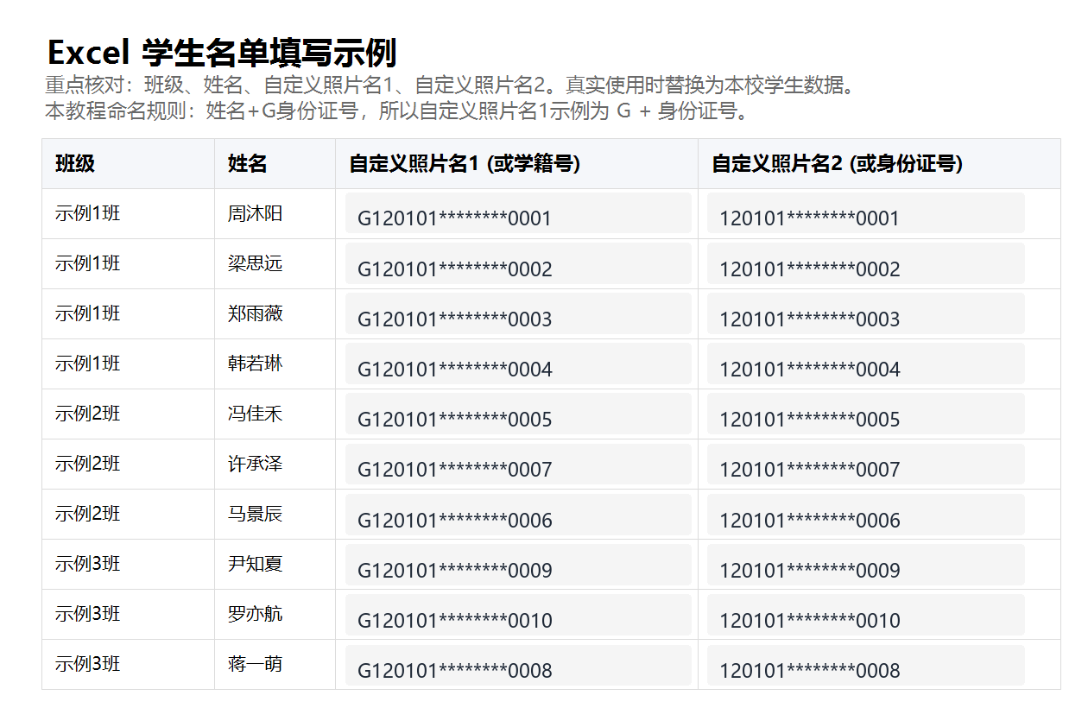Click 身份证号 value for 郑雨薇

click(866, 313)
